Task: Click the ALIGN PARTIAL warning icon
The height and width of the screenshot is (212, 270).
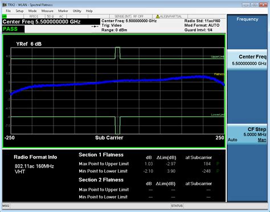Action: coord(157,17)
